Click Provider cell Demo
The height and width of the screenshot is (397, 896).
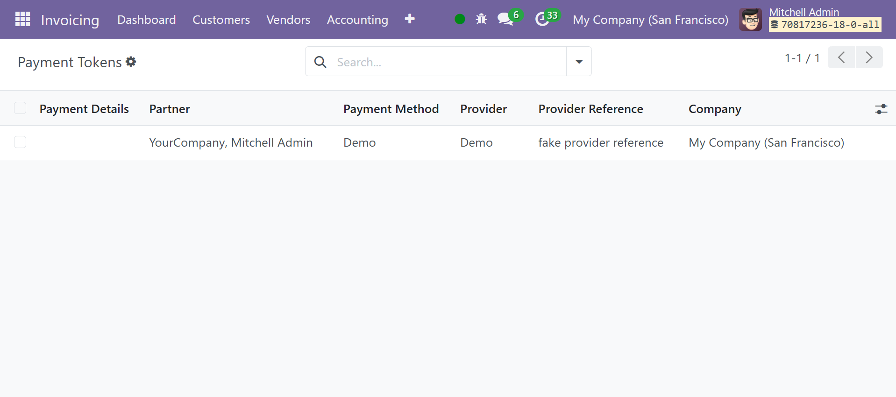tap(476, 142)
